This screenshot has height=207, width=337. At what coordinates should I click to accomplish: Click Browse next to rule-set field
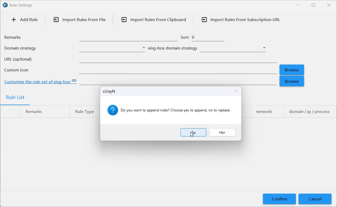click(x=292, y=81)
